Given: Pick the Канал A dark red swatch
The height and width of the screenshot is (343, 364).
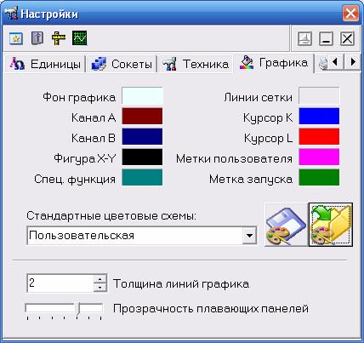Looking at the screenshot, I should pyautogui.click(x=142, y=116).
